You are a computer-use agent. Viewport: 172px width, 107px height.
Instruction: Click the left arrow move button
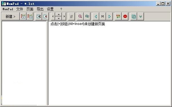[x=53, y=16]
